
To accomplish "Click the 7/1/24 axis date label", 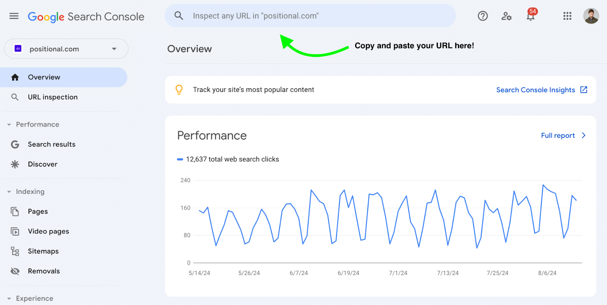I will [x=398, y=273].
